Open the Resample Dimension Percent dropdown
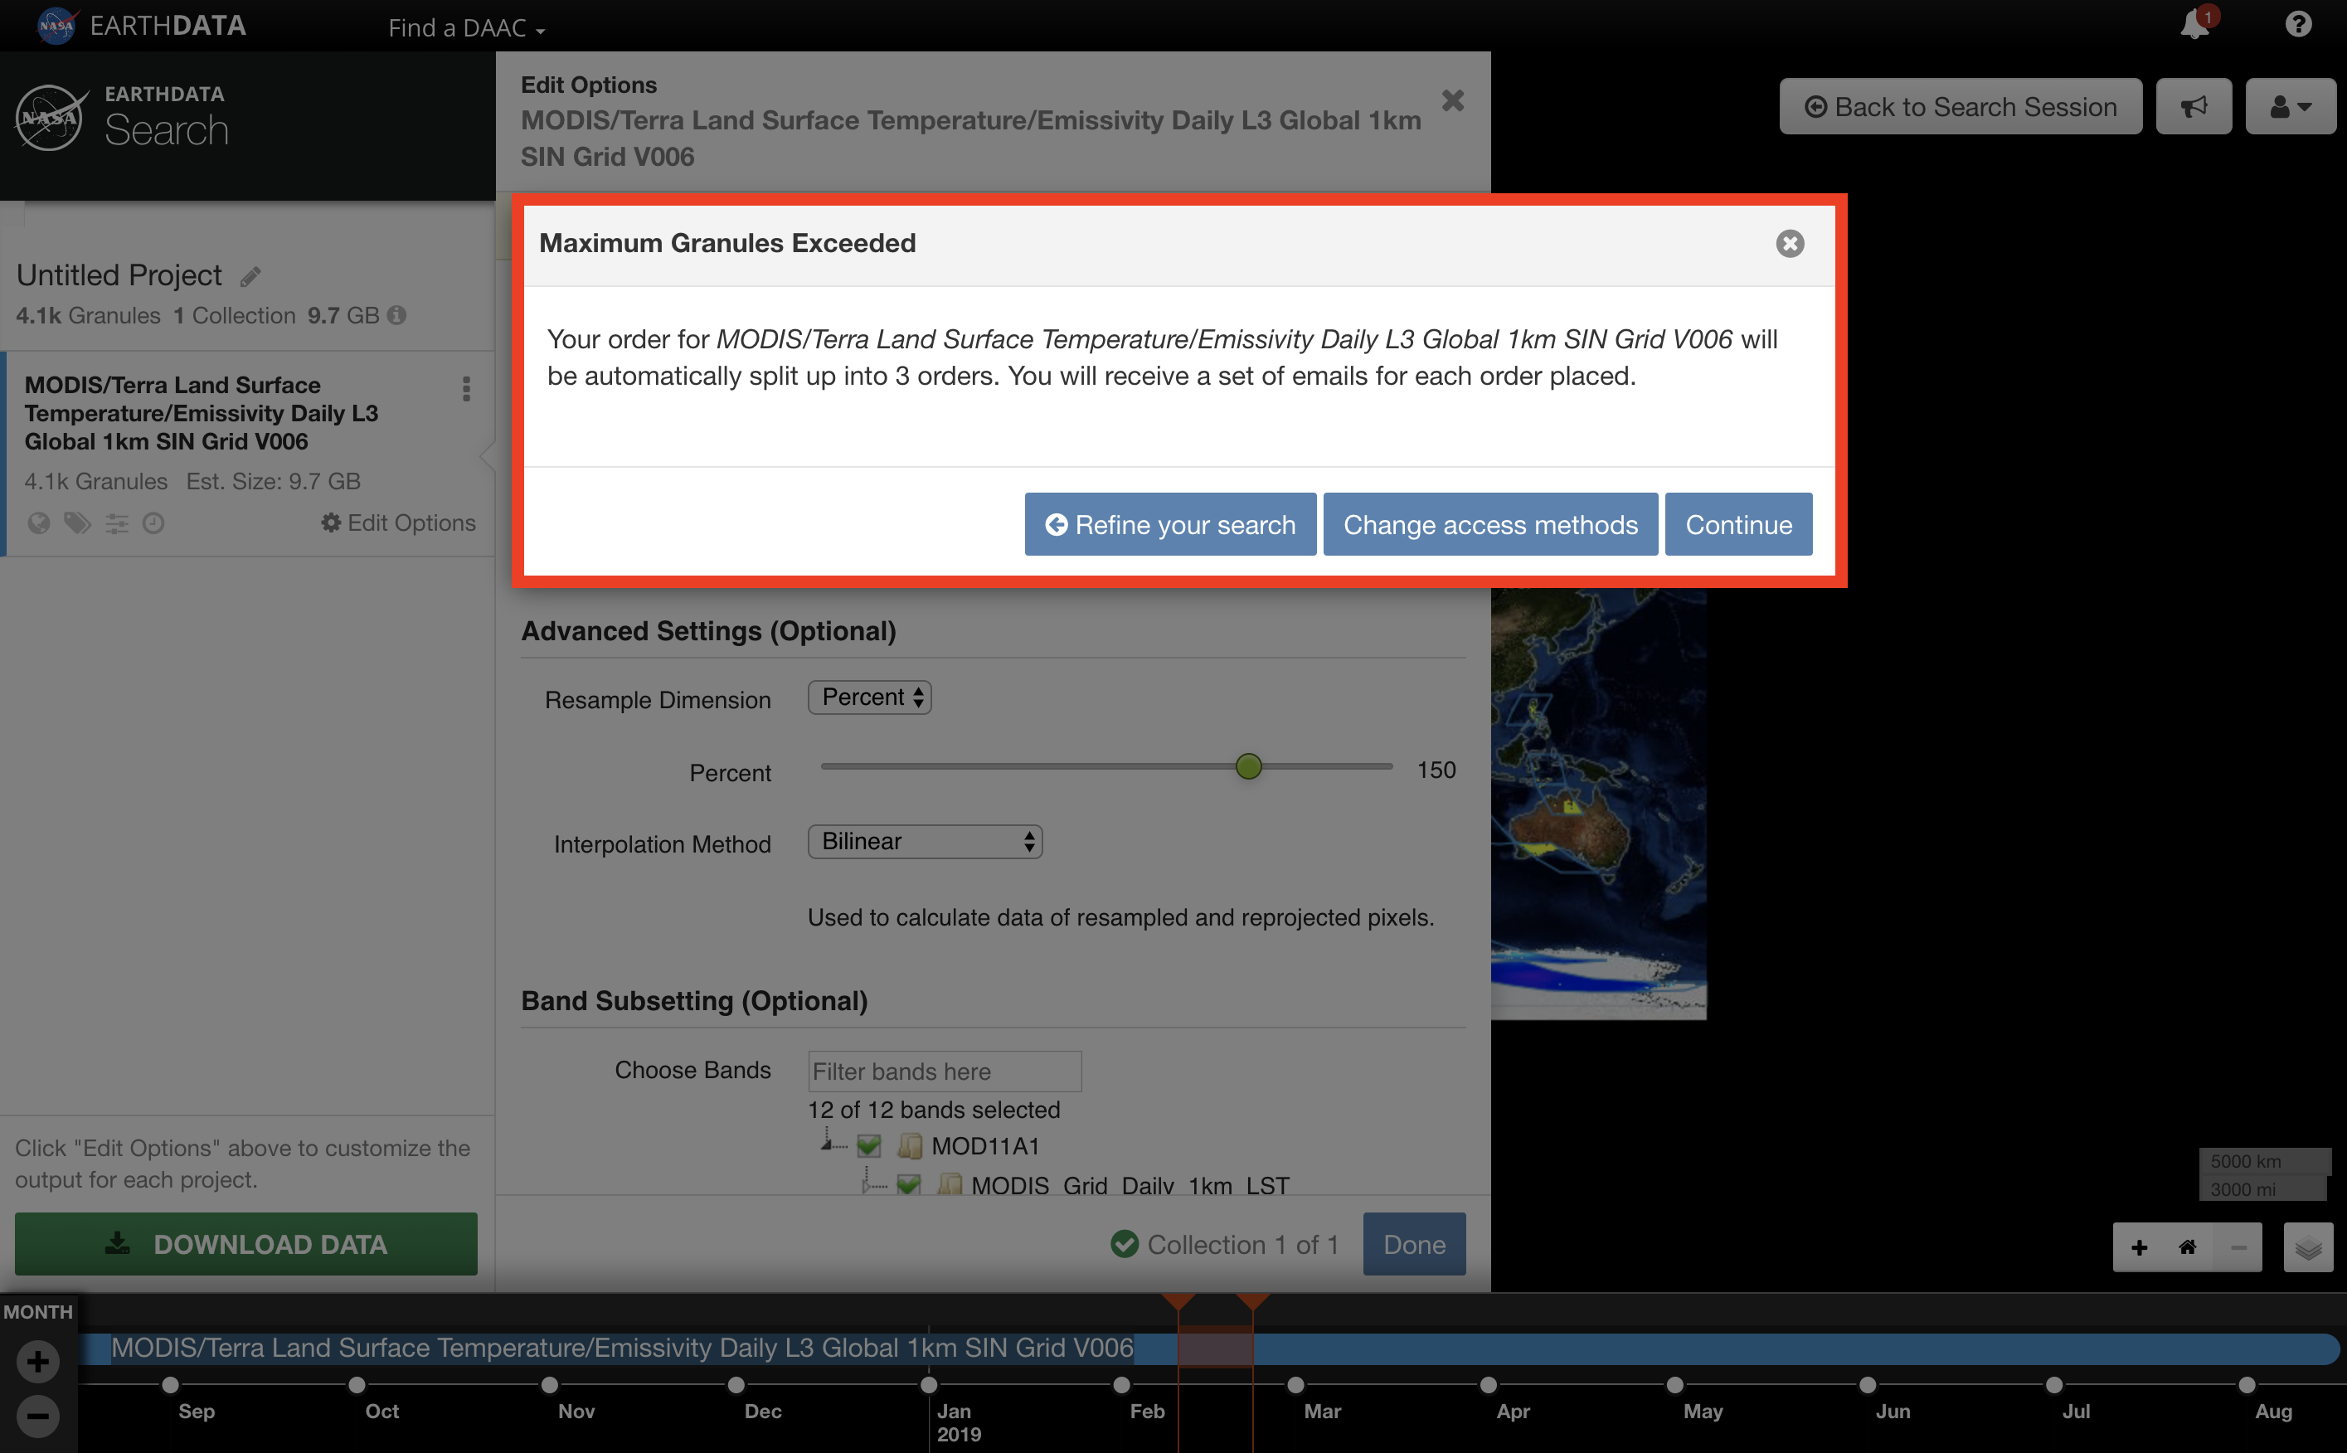Screen dimensions: 2347x1453 [x=869, y=697]
